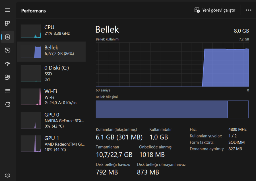Open Settings gear at sidebar bottom
This screenshot has height=181, width=256.
(7, 175)
